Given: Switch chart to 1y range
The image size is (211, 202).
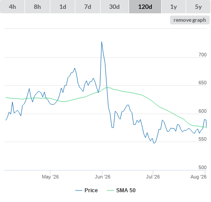Looking at the screenshot, I should [x=174, y=7].
